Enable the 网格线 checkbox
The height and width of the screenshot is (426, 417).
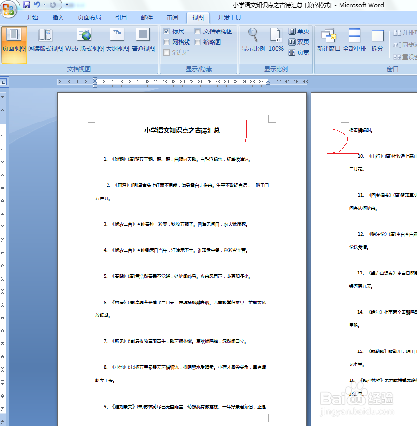(x=167, y=42)
